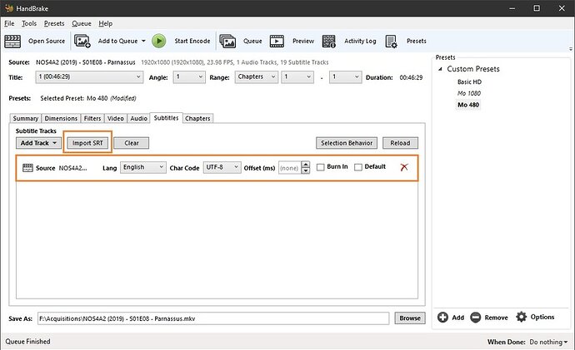Switch to the Summary tab
575x350 pixels.
25,119
